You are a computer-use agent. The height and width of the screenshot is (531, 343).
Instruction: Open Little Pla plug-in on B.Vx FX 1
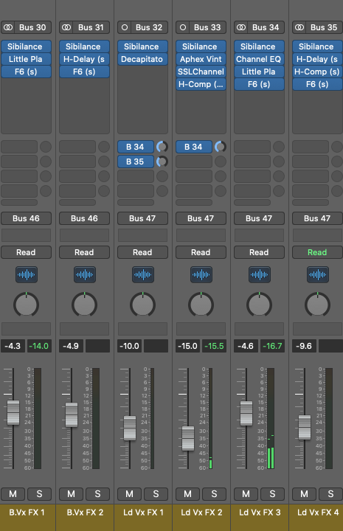[26, 59]
